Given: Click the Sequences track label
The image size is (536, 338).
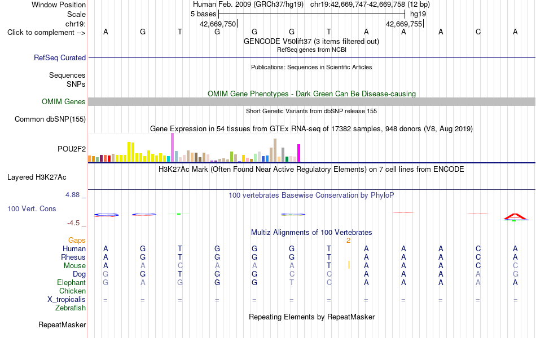Looking at the screenshot, I should pos(67,75).
